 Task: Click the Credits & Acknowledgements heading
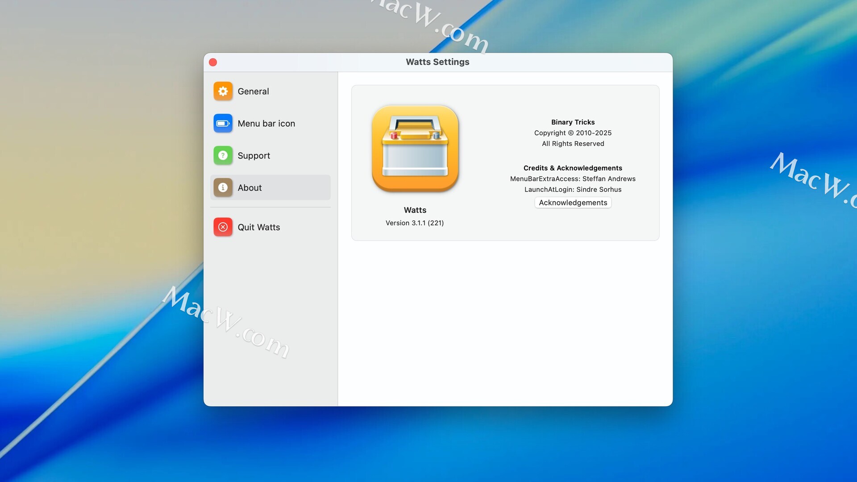(573, 168)
